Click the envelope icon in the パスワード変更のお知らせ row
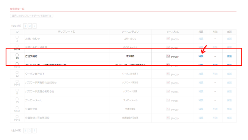Image resolution: width=248 pixels, height=140 pixels. (x=168, y=91)
